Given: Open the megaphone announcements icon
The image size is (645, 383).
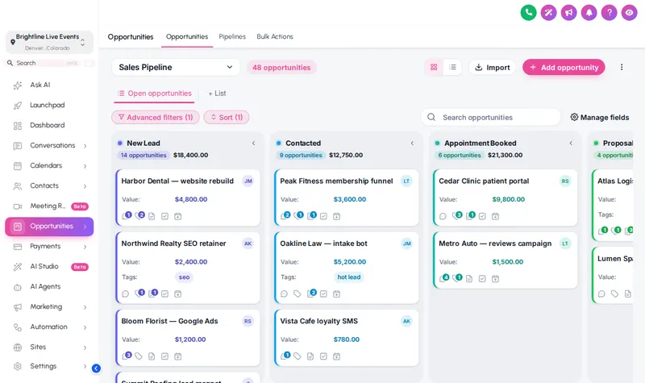Looking at the screenshot, I should [568, 13].
